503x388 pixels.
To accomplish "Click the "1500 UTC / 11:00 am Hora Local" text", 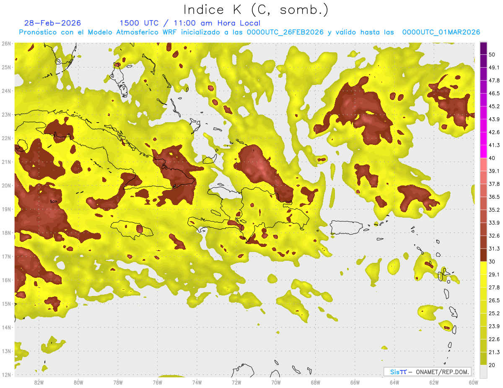I will pos(190,23).
